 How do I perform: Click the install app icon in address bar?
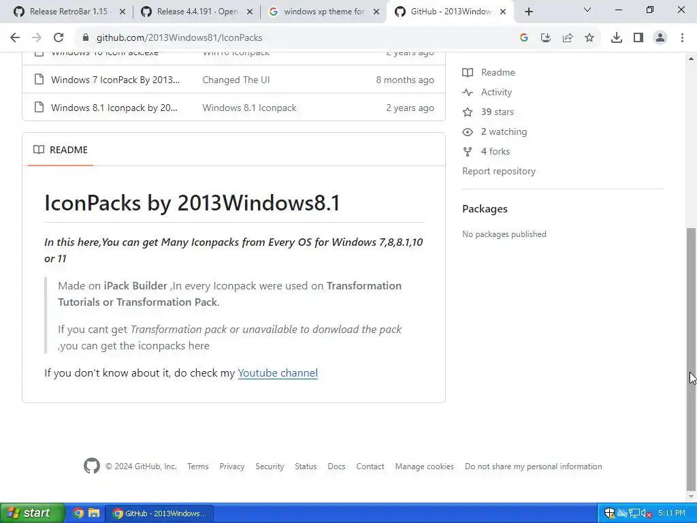point(545,38)
